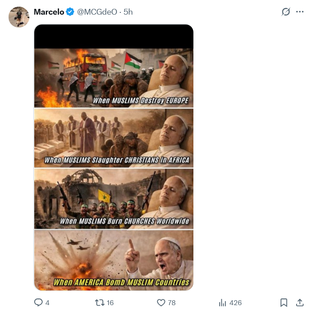Click the repost count 16
Image resolution: width=313 pixels, height=314 pixels.
110,302
